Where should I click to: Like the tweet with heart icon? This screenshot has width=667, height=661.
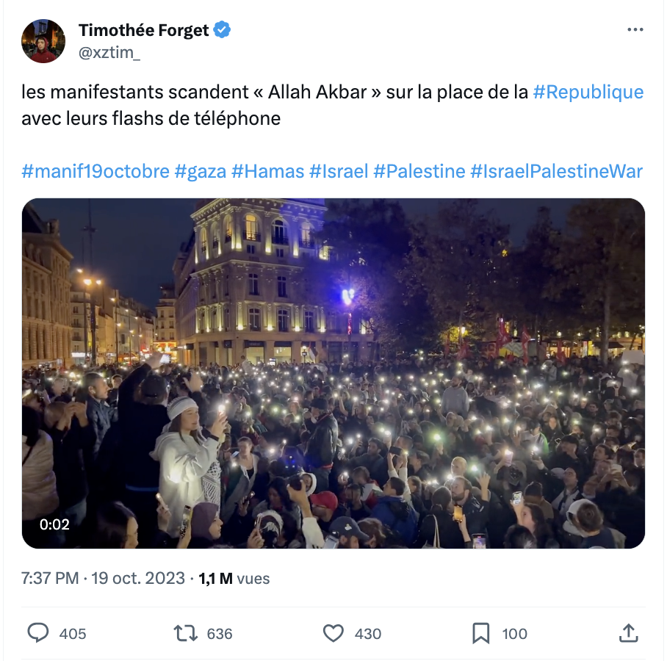point(333,633)
